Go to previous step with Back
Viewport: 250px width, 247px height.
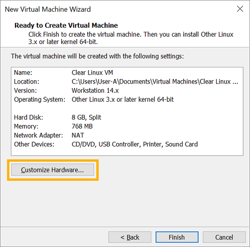[130, 237]
